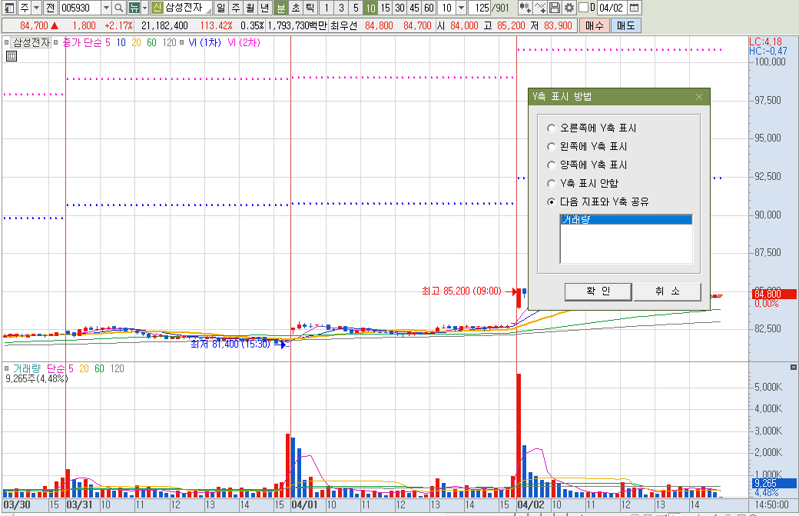Set interval to 45 minutes

point(415,8)
